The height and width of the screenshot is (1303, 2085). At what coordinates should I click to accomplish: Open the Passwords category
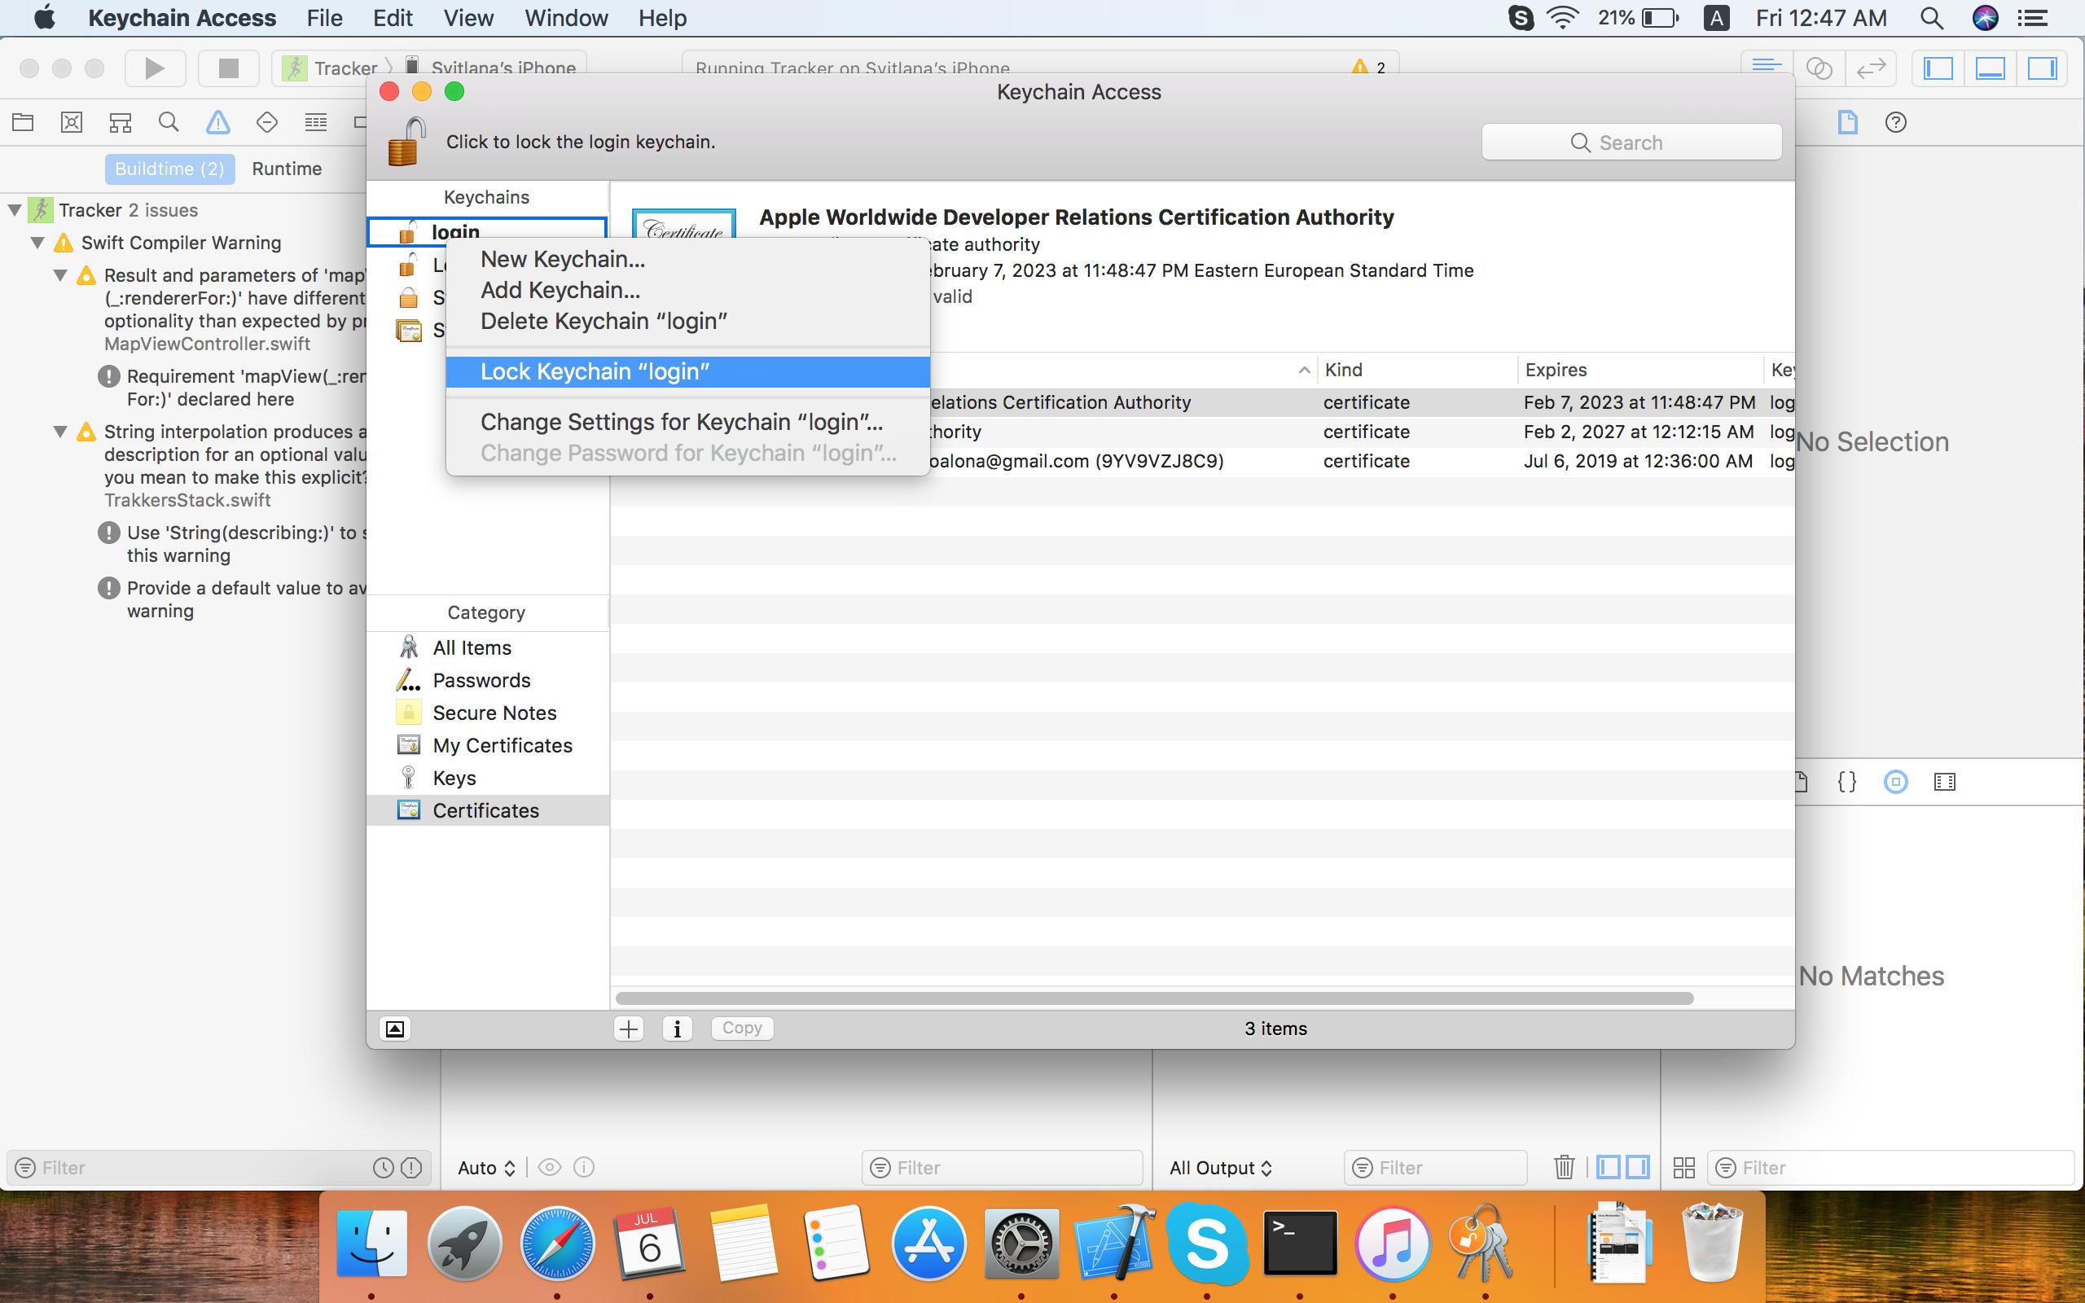click(481, 680)
